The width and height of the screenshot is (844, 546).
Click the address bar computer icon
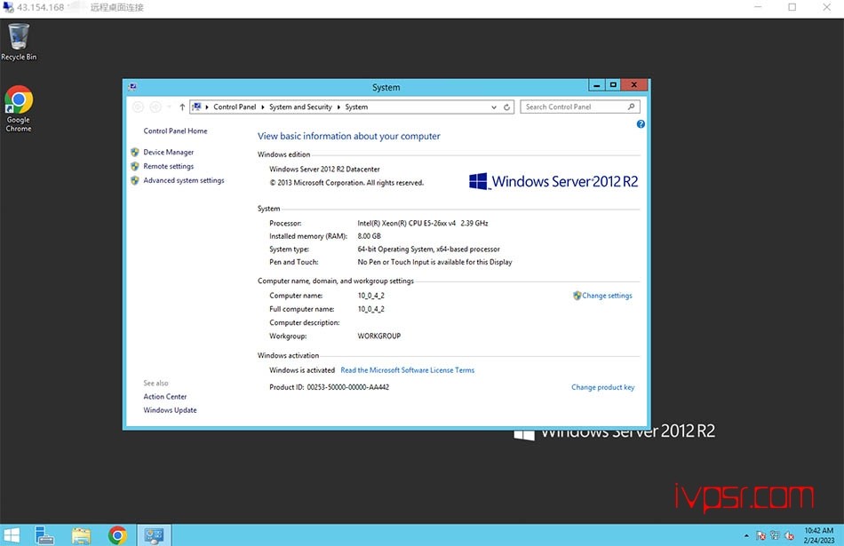pyautogui.click(x=196, y=107)
